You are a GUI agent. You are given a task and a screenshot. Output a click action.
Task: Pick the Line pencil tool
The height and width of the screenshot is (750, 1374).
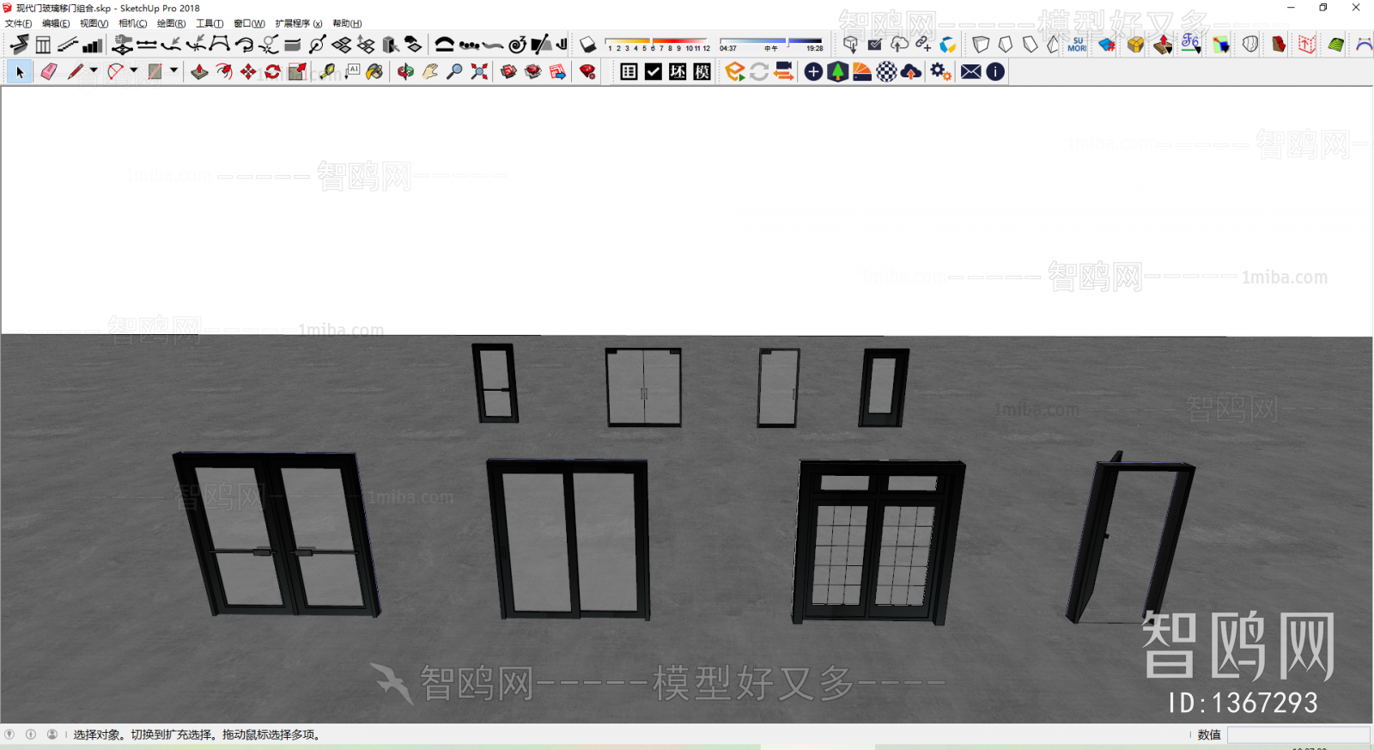point(76,72)
